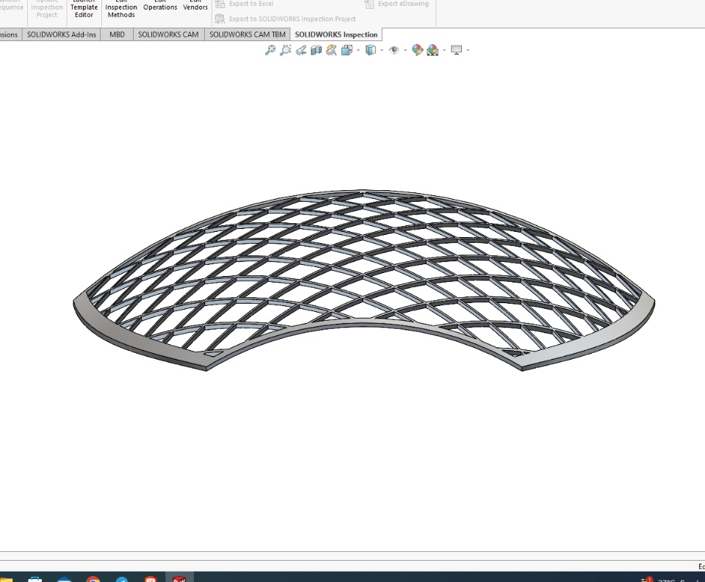Click Edit Vendors button
This screenshot has width=705, height=582.
point(195,6)
